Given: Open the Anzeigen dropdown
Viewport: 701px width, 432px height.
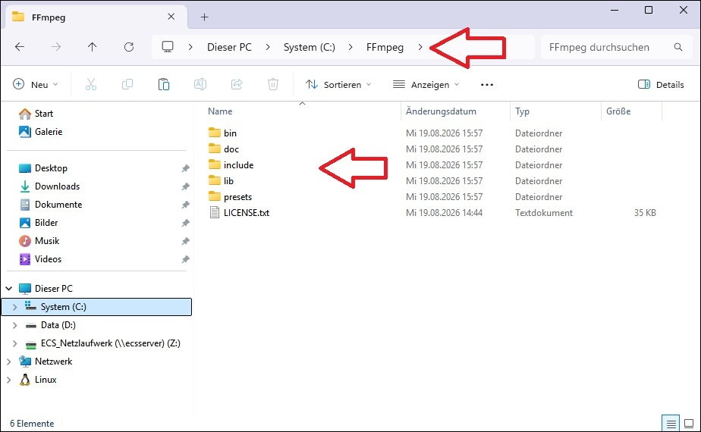Looking at the screenshot, I should click(x=426, y=84).
